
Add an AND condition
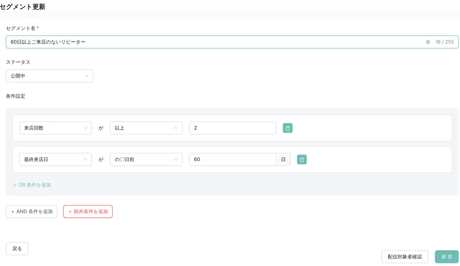pos(31,212)
